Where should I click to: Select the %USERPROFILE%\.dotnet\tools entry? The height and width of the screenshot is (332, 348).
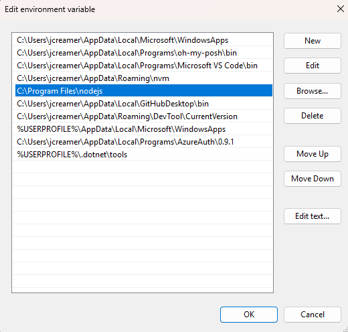tap(143, 155)
